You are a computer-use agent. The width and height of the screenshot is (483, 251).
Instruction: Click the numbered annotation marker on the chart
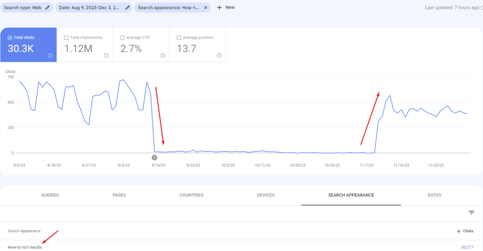(154, 157)
